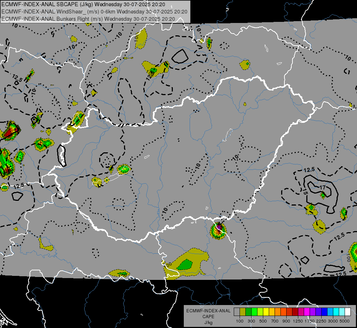357x328 pixels.
Task: Select the indigo legend swatch before 2250
Action: tap(318, 312)
